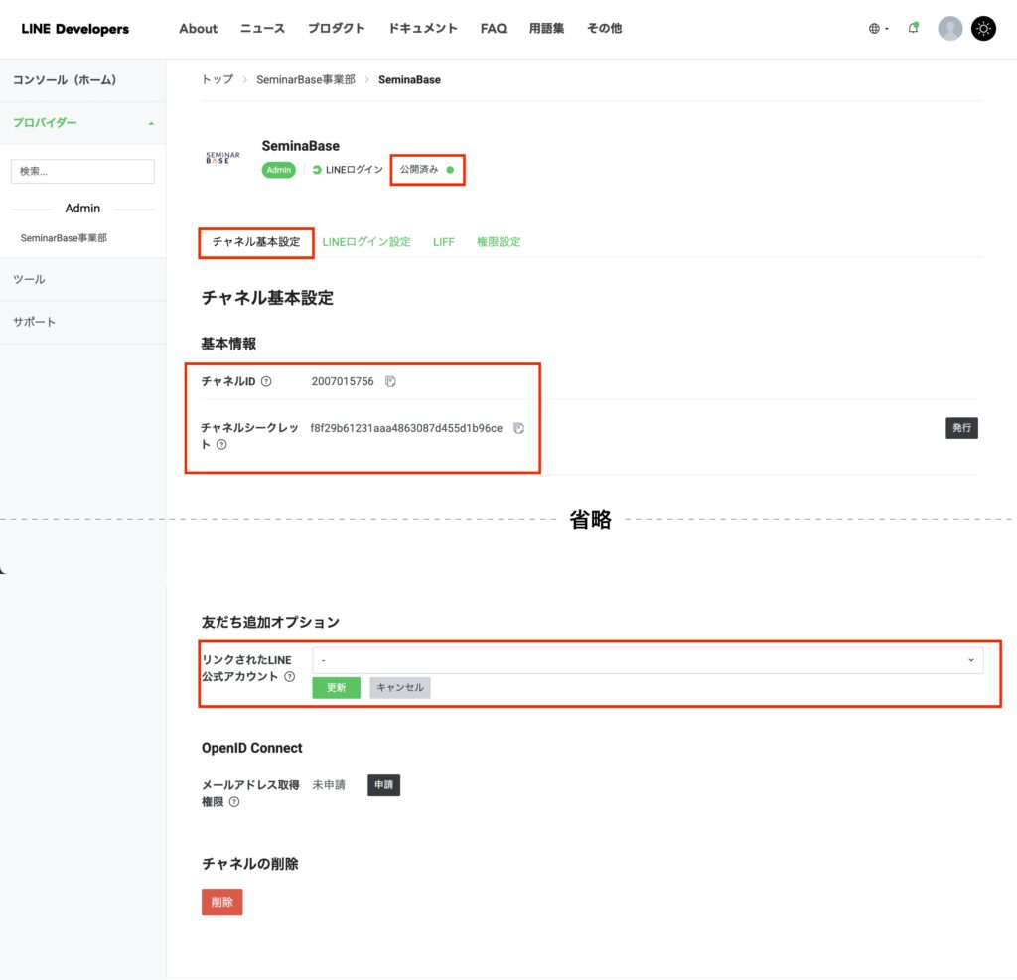Switch to LINEログイン設定 tab
Viewport: 1017px width, 980px height.
tap(365, 242)
